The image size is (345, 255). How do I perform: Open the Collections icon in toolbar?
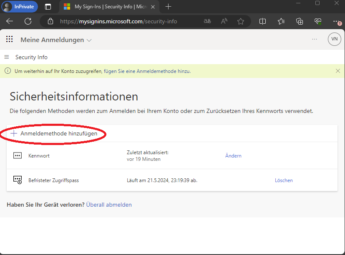pyautogui.click(x=300, y=21)
